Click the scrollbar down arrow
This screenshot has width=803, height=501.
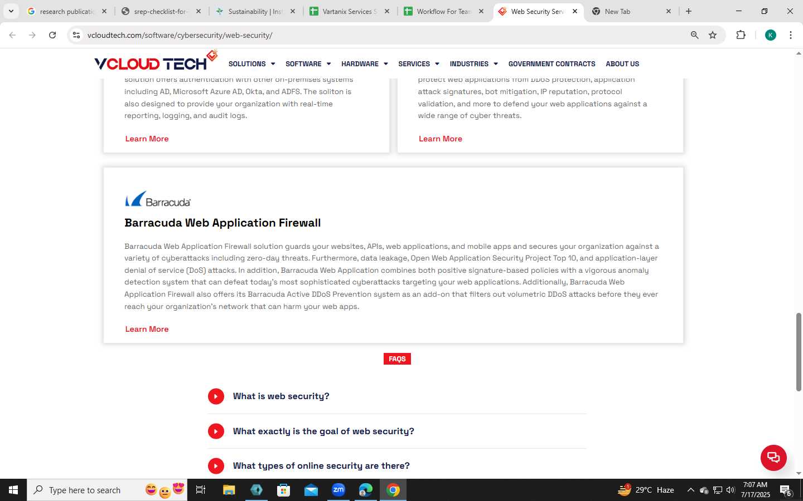(799, 474)
